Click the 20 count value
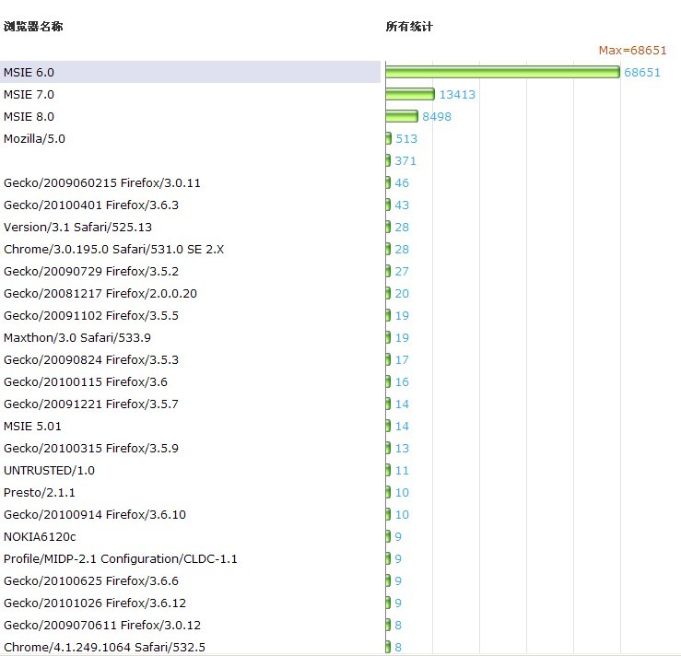681x656 pixels. [402, 294]
